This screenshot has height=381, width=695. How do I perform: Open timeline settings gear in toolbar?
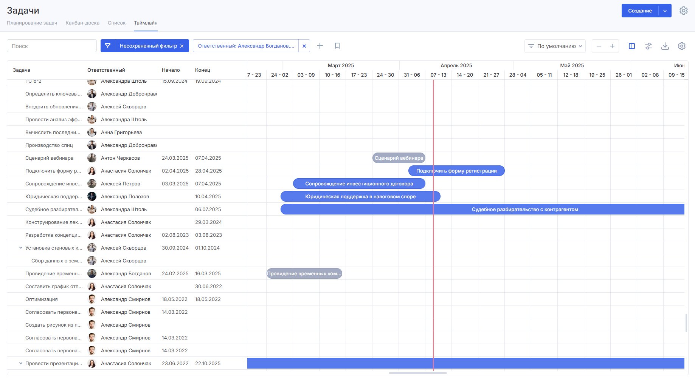pyautogui.click(x=682, y=46)
